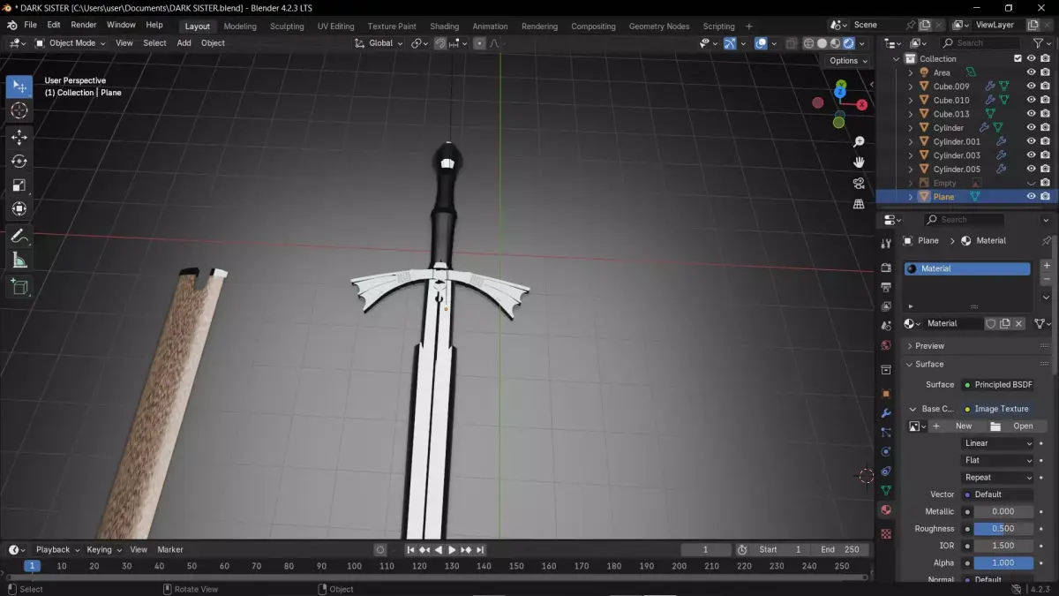Select the Annotate tool

[x=19, y=236]
